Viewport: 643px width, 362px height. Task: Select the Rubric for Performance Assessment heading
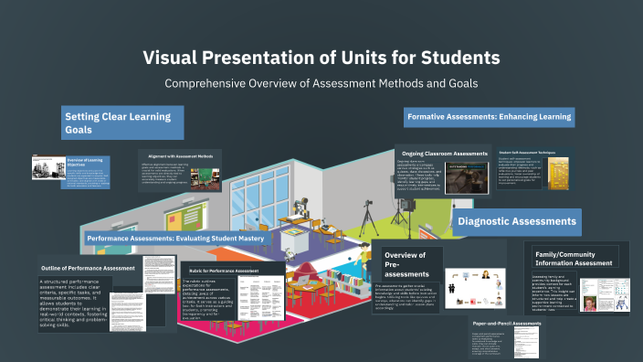[x=224, y=271]
